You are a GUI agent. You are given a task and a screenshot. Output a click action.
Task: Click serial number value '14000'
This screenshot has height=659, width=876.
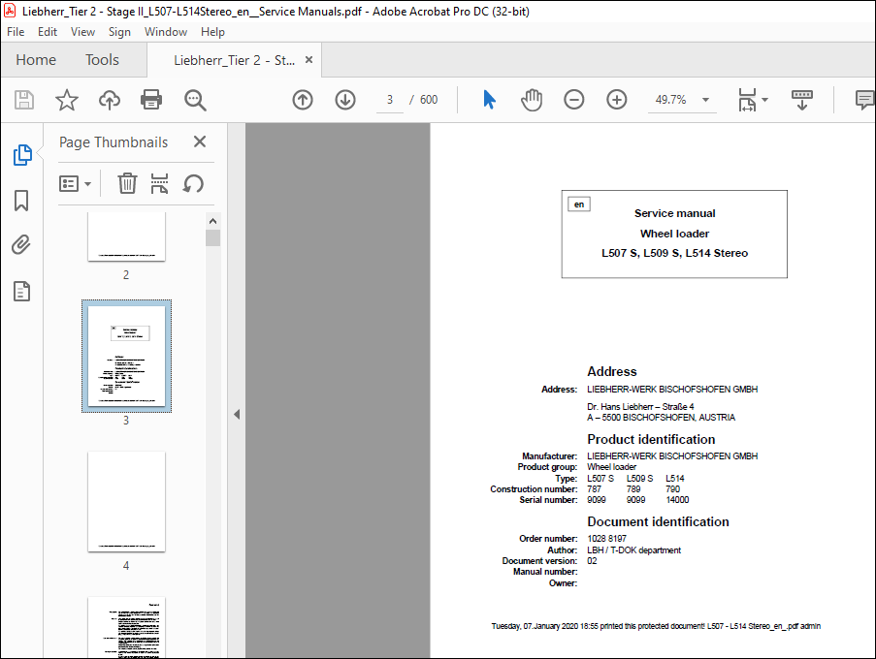(x=677, y=500)
